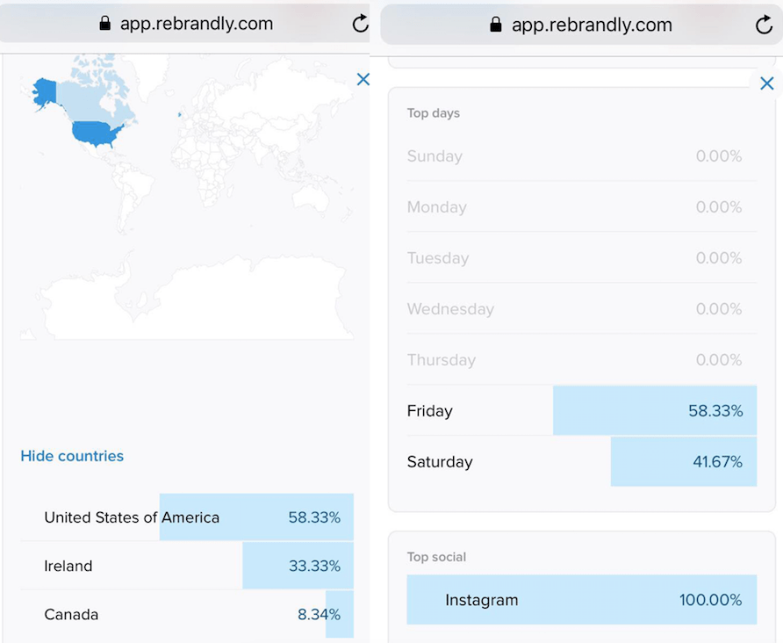
Task: Close the countries analytics panel via the X icon
Action: [363, 79]
